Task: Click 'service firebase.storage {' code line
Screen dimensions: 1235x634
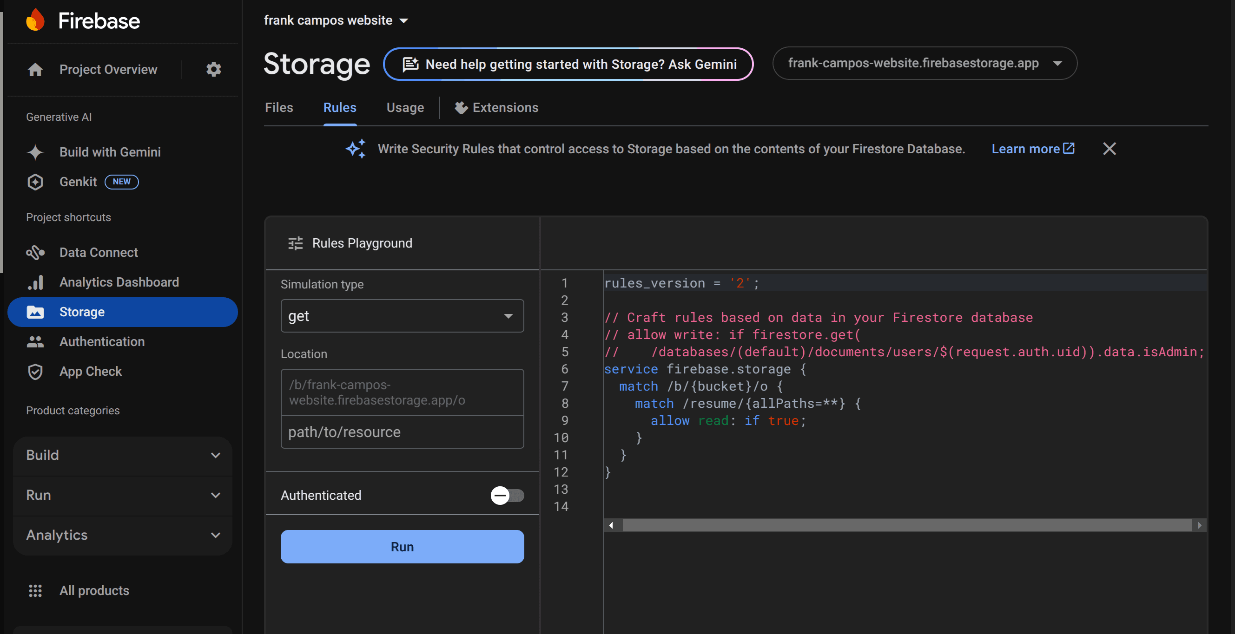Action: (705, 369)
